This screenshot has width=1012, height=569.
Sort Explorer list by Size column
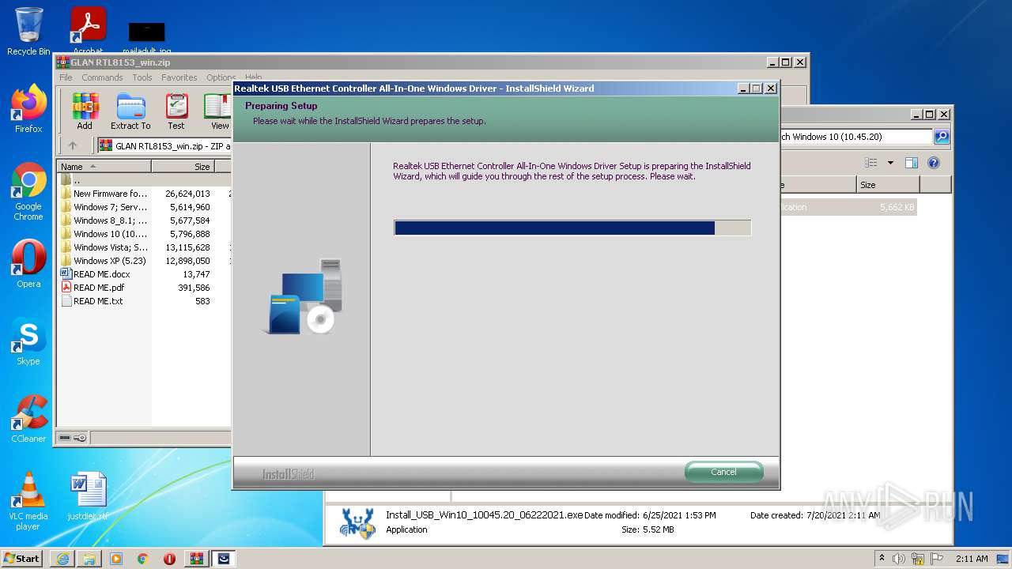coord(888,185)
